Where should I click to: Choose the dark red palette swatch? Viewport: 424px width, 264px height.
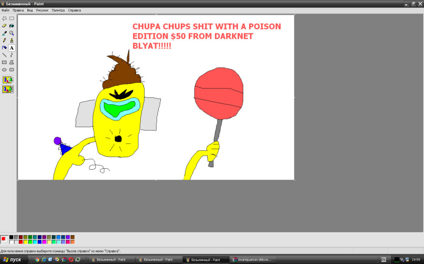(21, 237)
